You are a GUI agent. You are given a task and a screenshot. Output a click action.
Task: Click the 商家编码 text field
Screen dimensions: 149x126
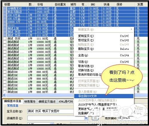point(132,118)
